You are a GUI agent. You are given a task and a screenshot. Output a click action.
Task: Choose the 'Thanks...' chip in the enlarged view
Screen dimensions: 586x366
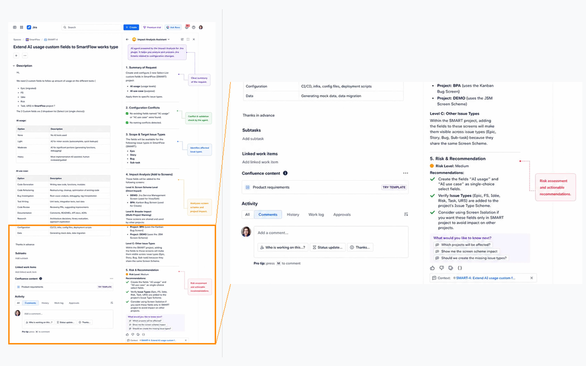coord(360,248)
